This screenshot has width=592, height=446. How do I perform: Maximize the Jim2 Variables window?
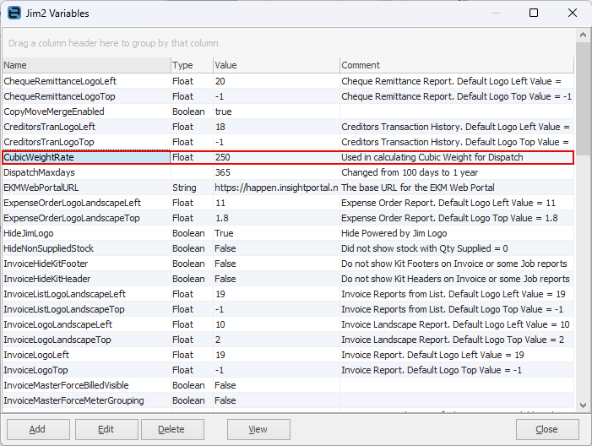click(534, 13)
